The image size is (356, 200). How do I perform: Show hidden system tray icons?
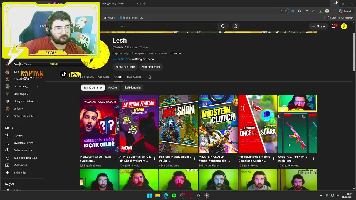[x=321, y=196]
